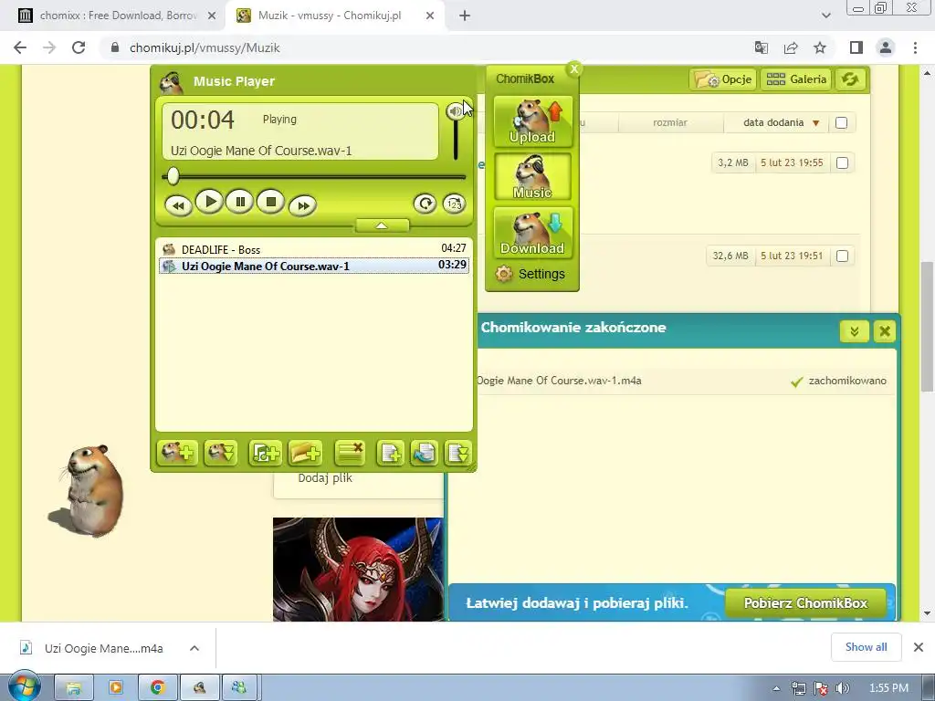935x701 pixels.
Task: Mute the Music Player volume speaker
Action: 455,110
